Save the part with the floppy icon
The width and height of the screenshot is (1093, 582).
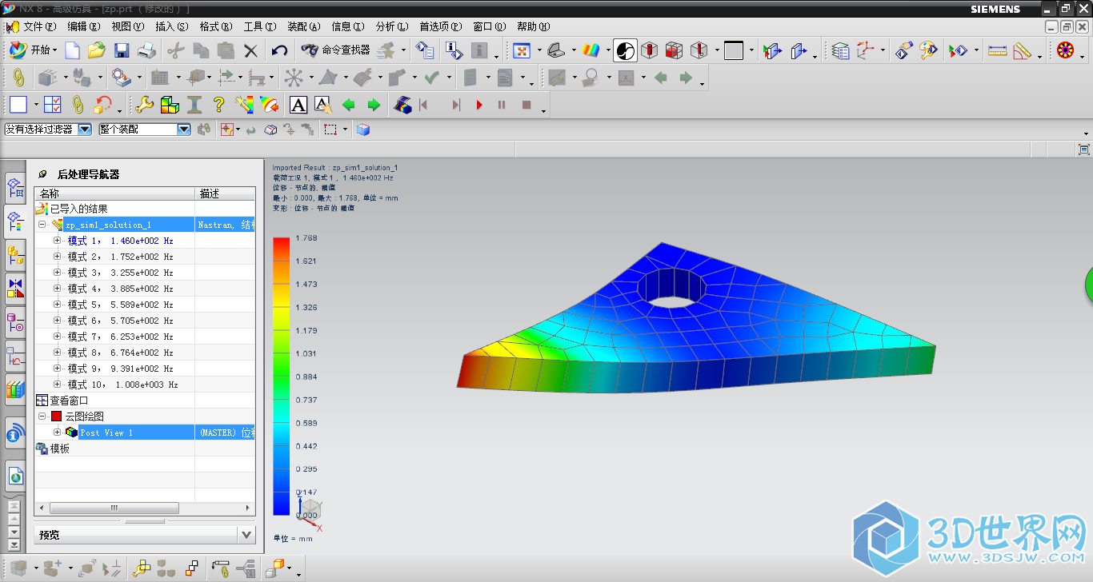click(x=122, y=50)
